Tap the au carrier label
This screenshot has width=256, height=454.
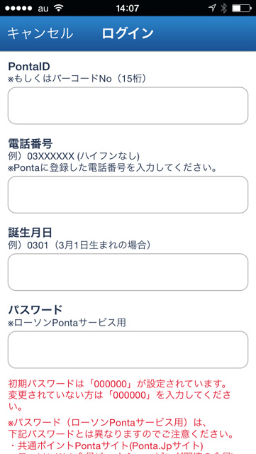43,9
